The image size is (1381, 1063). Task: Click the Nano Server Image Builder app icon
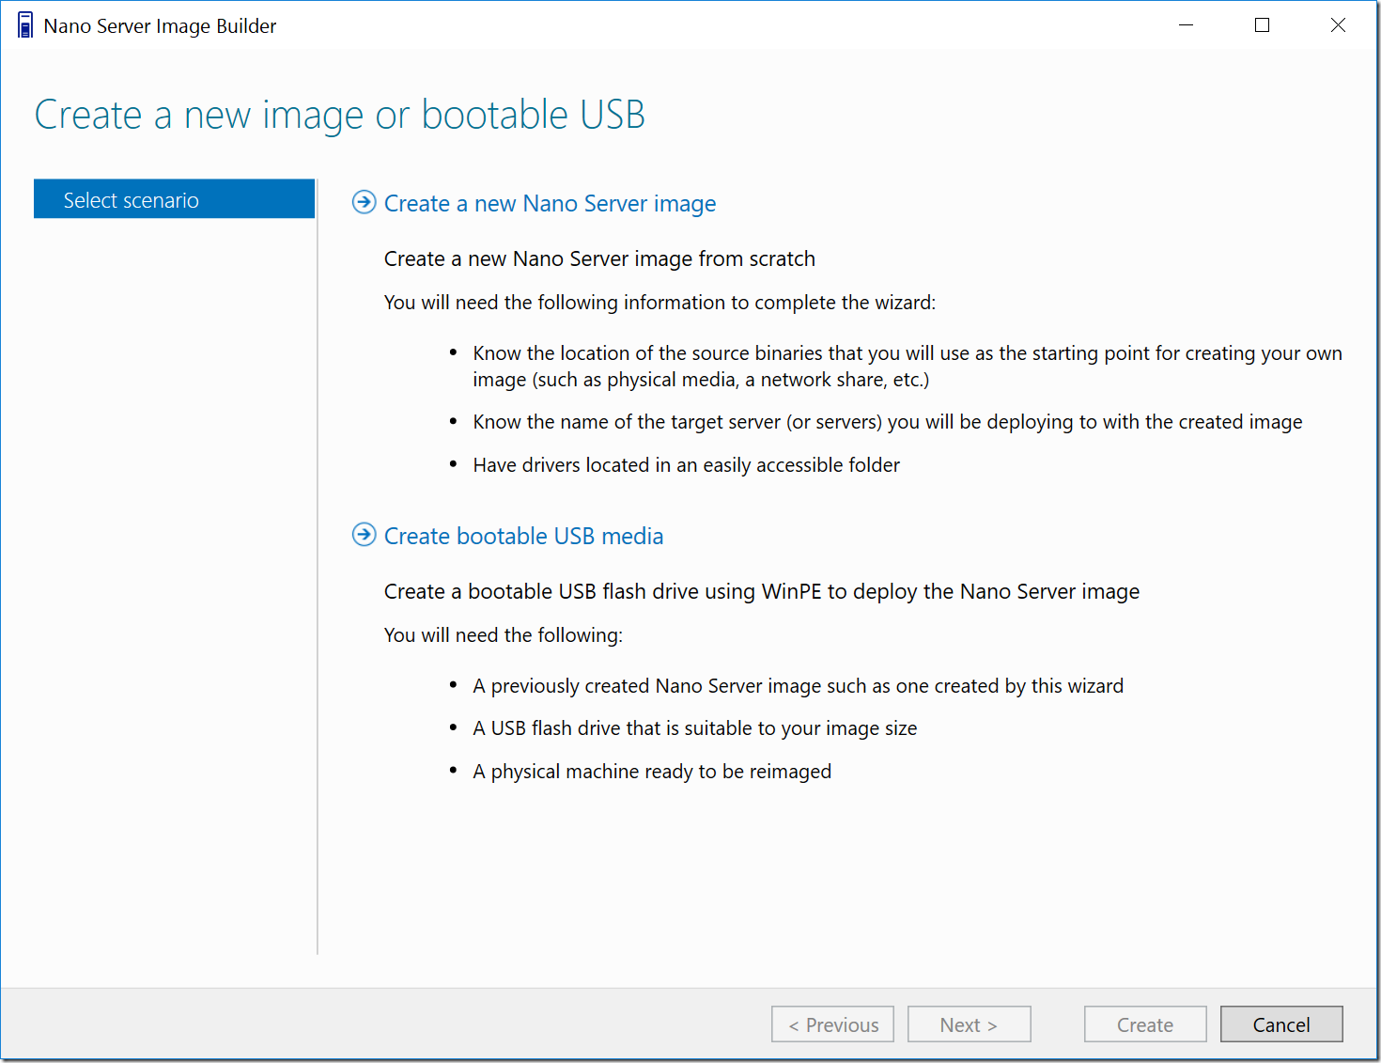(25, 25)
